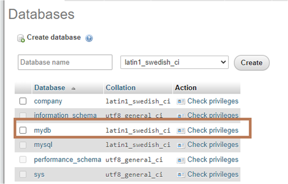Image resolution: width=288 pixels, height=184 pixels.
Task: Click the Create database icon
Action: [21, 38]
